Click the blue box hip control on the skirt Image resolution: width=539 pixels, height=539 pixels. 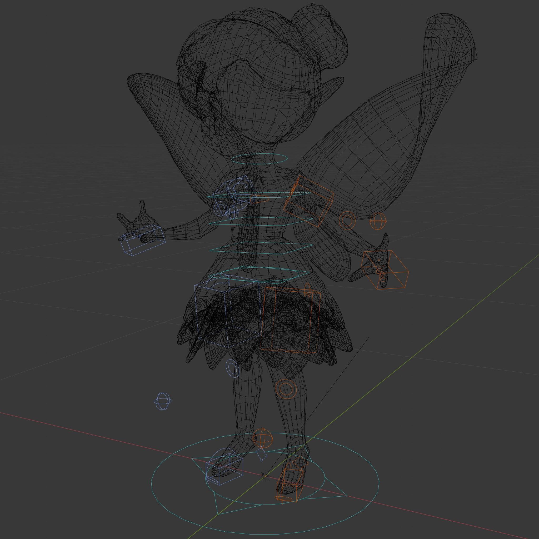coord(228,311)
